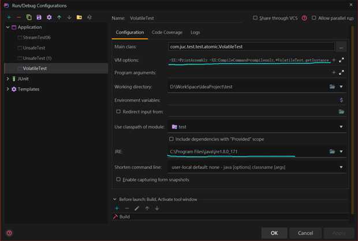Open the help icon in the bottom corner
The image size is (358, 241).
point(9,233)
